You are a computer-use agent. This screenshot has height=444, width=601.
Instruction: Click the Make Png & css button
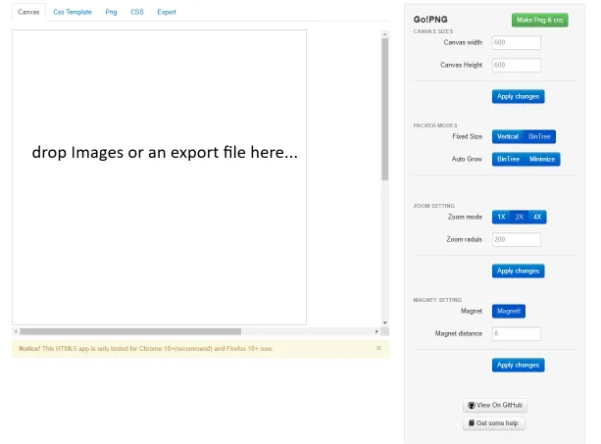pos(539,20)
